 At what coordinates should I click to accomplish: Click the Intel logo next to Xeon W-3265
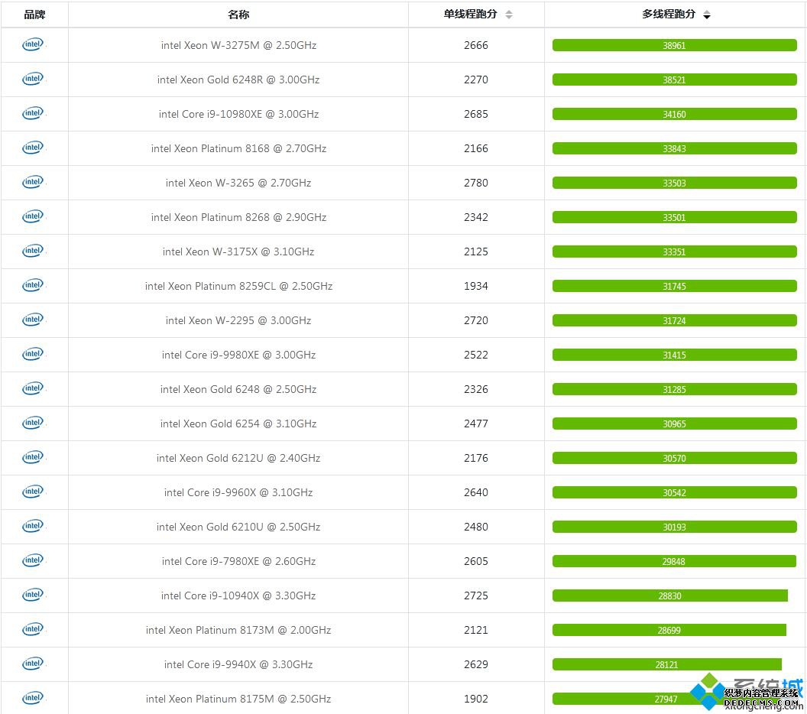point(33,182)
